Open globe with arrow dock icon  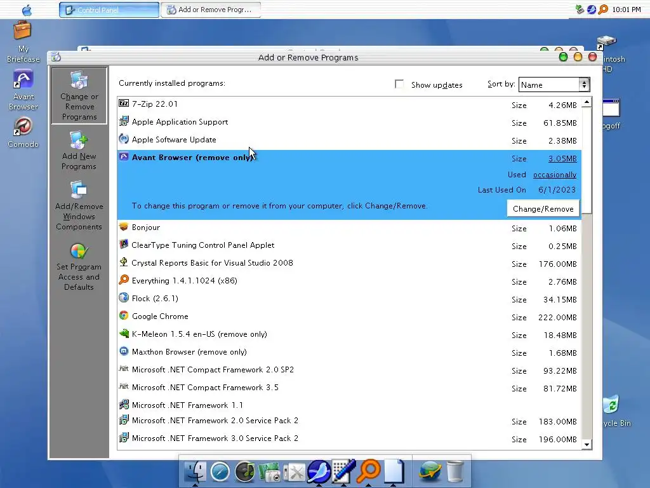pos(430,472)
